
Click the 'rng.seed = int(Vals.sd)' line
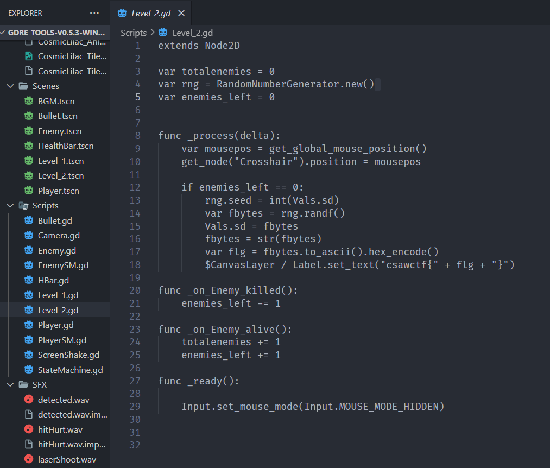click(272, 200)
